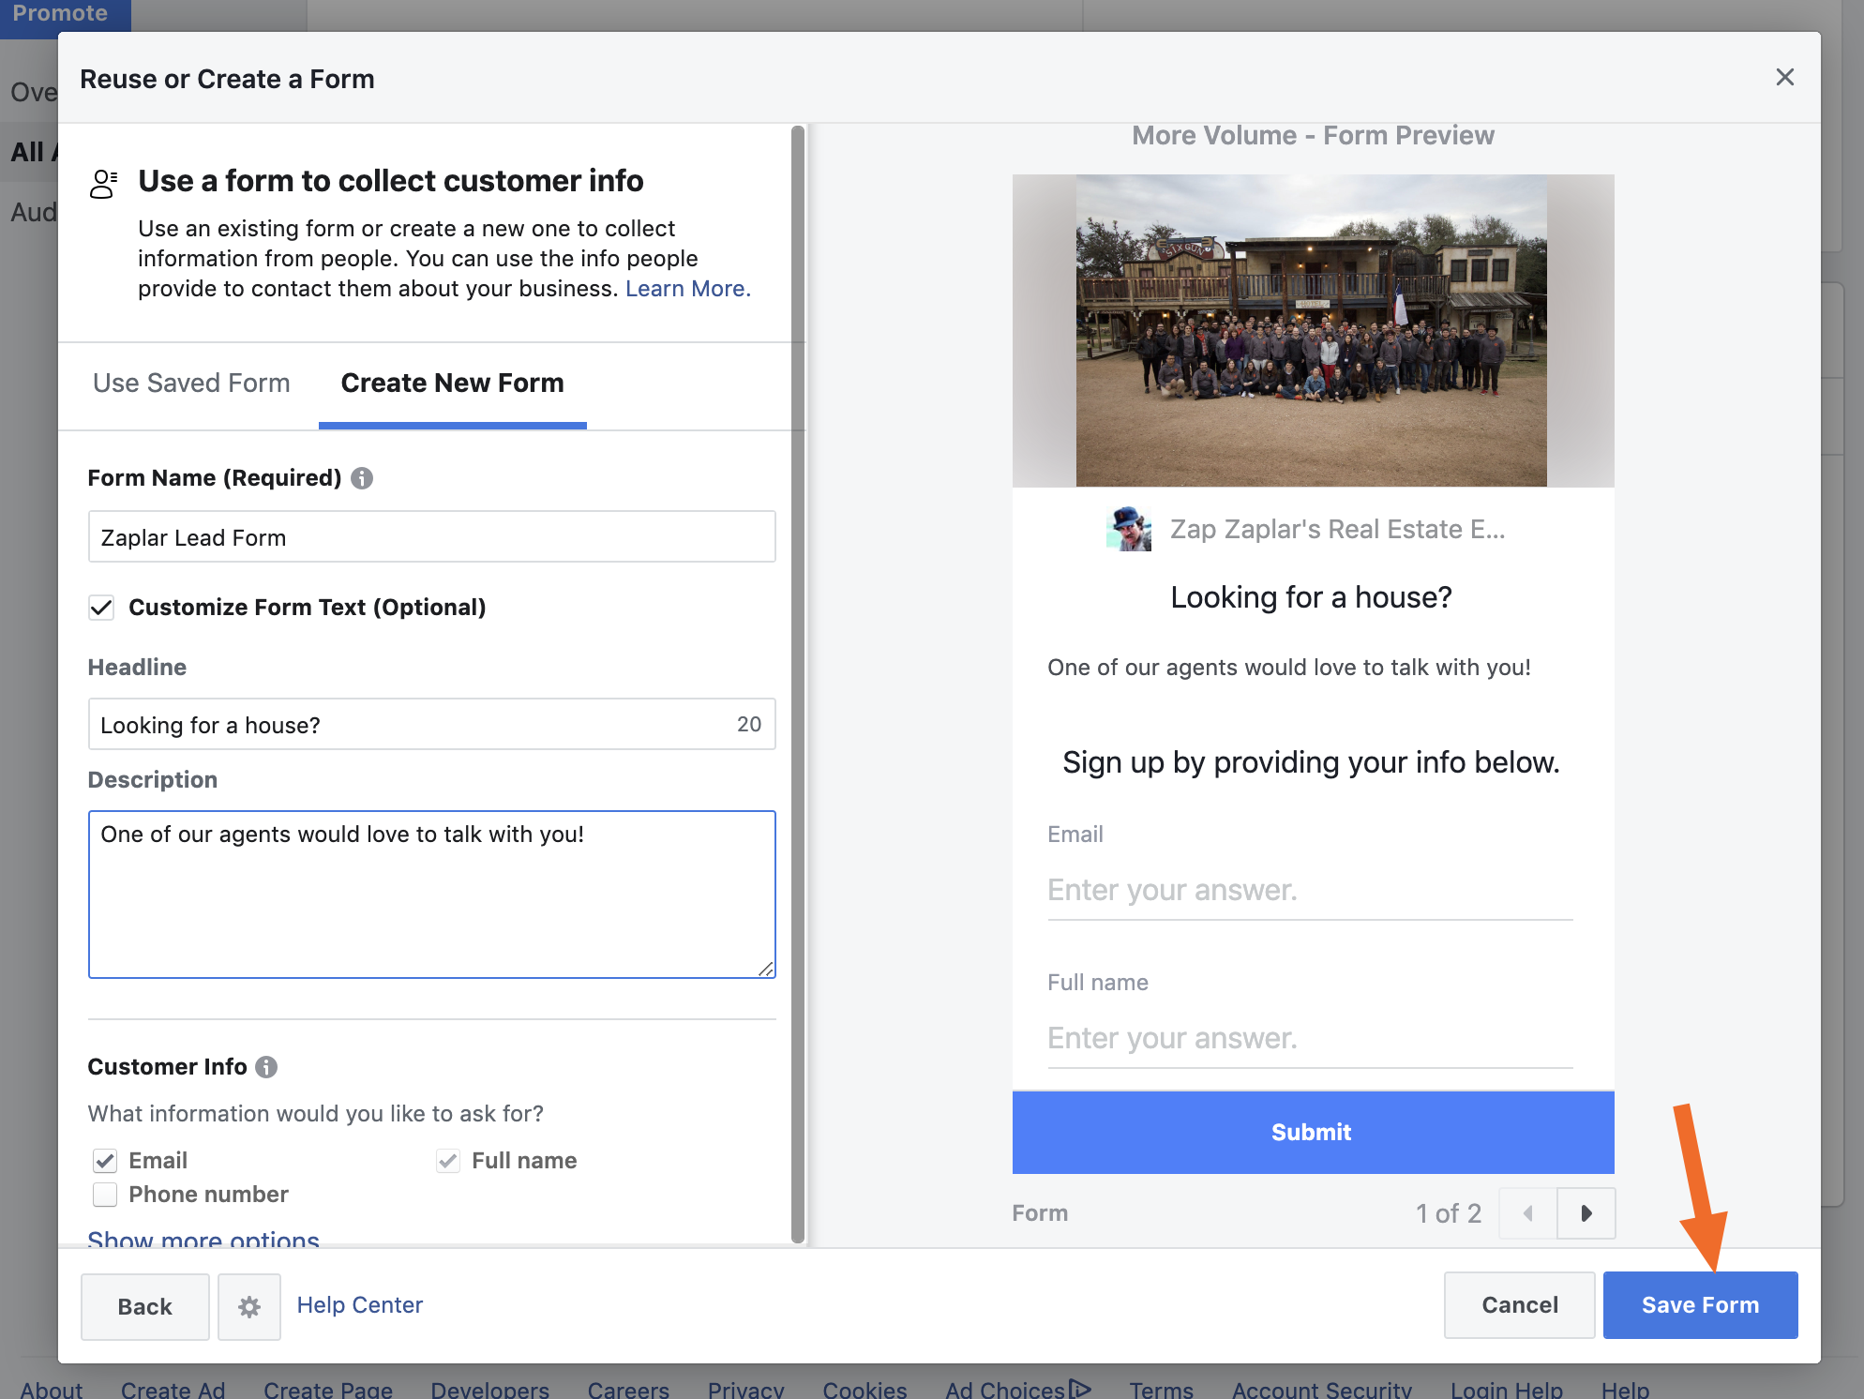1864x1399 pixels.
Task: Click the Form Name input field
Action: click(x=432, y=537)
